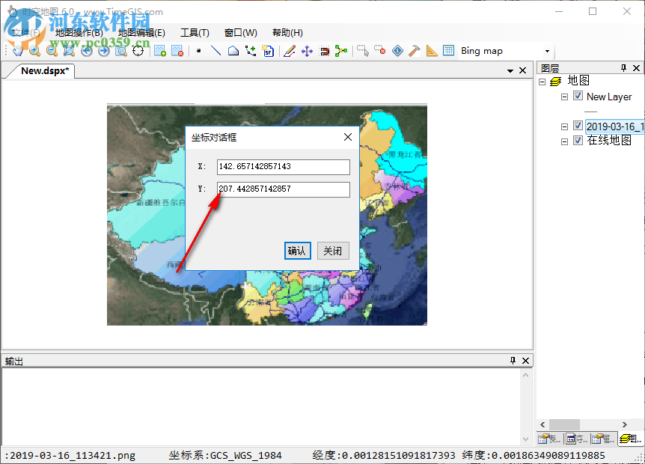Click the 关闭 button to dismiss dialog

click(x=333, y=251)
